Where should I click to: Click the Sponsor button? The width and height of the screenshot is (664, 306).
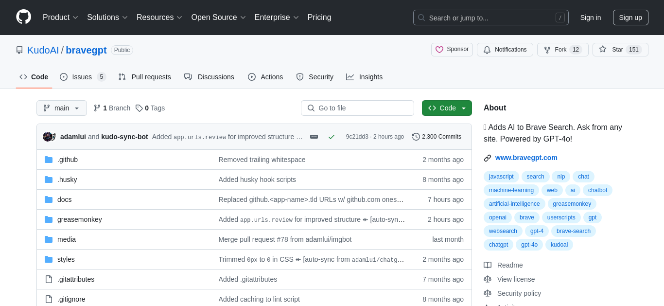coord(452,50)
